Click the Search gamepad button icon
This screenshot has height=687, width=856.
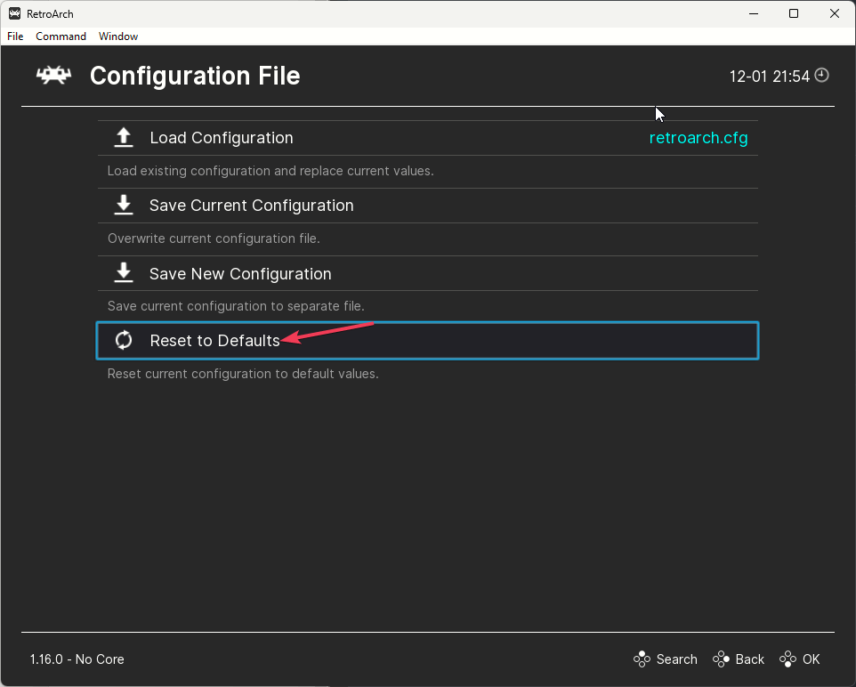tap(642, 659)
